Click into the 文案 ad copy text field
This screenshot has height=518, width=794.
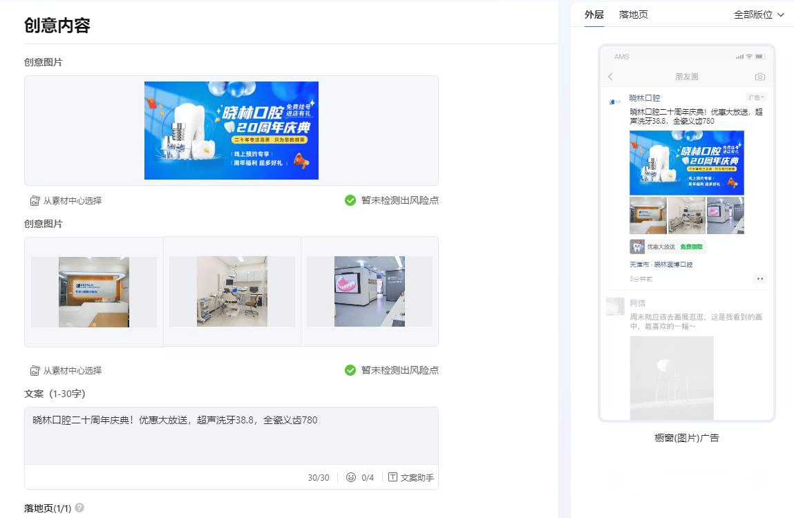(231, 435)
